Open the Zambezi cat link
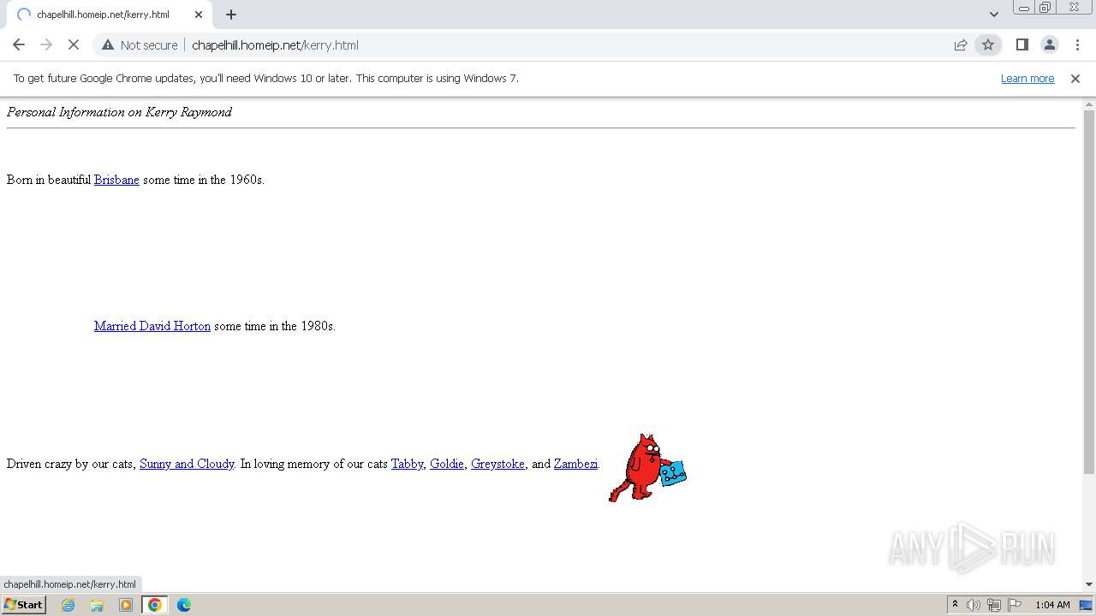The image size is (1096, 616). coord(575,464)
